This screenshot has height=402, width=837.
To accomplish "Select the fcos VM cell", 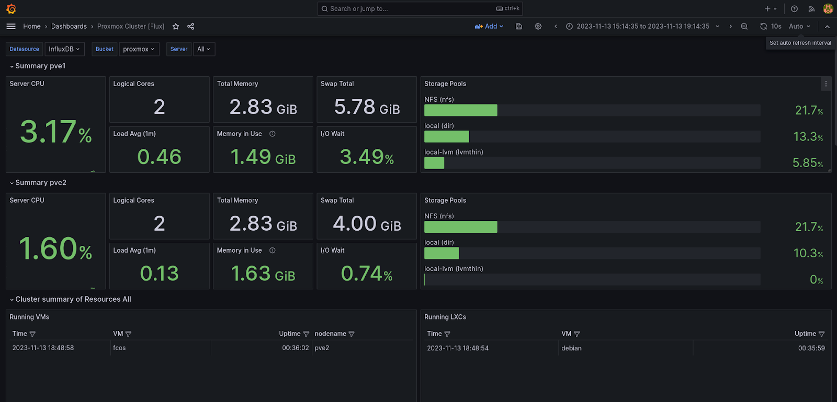I will (119, 348).
